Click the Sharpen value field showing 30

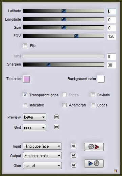coord(112,65)
